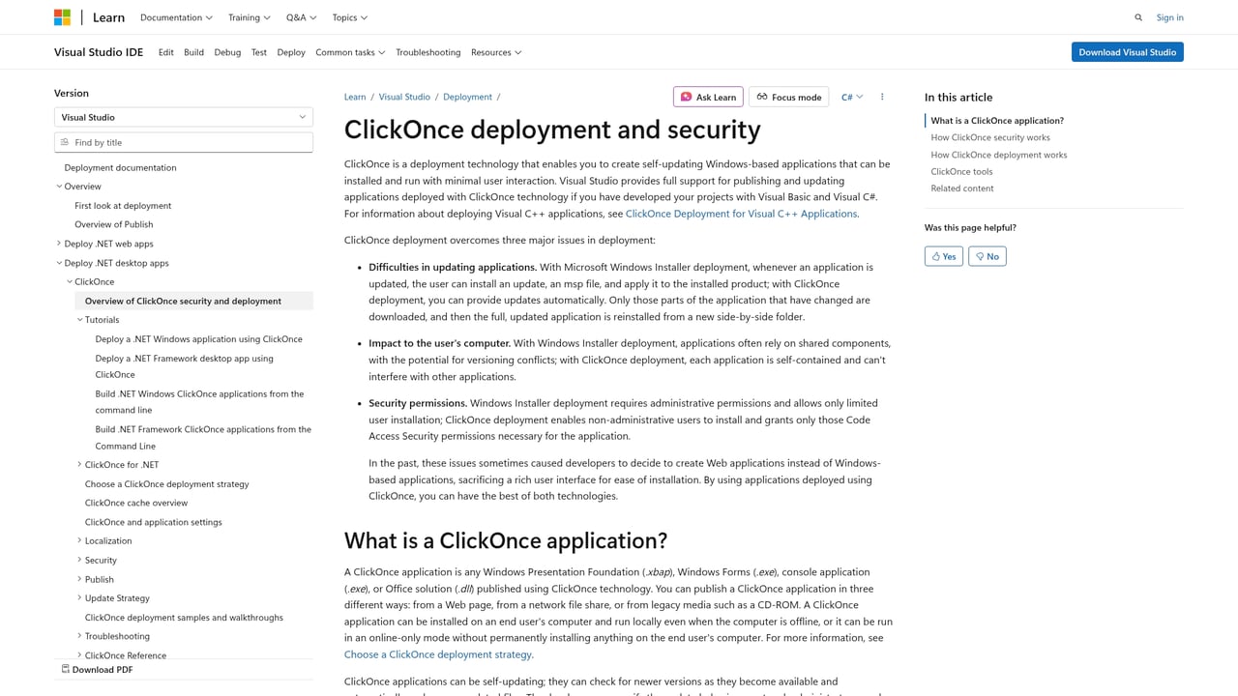Screen dimensions: 1238x696
Task: Click No for page helpful feedback
Action: click(x=987, y=255)
